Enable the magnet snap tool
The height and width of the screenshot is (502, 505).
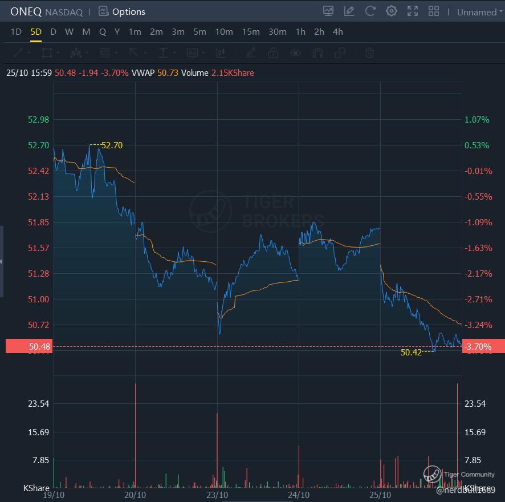(317, 53)
